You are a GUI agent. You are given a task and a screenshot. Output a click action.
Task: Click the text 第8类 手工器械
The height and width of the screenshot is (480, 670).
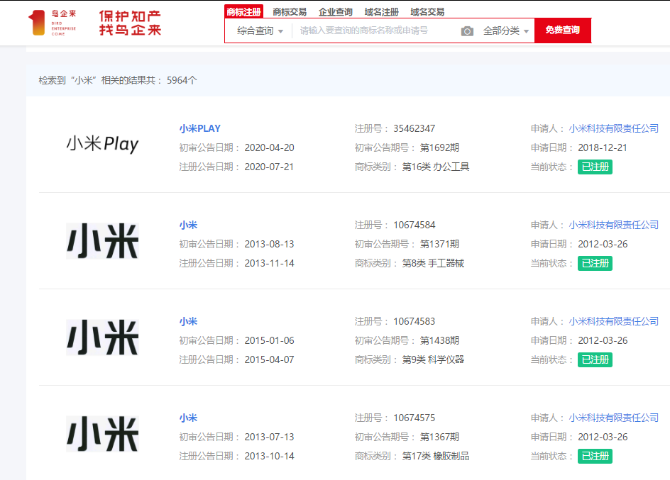coord(433,263)
